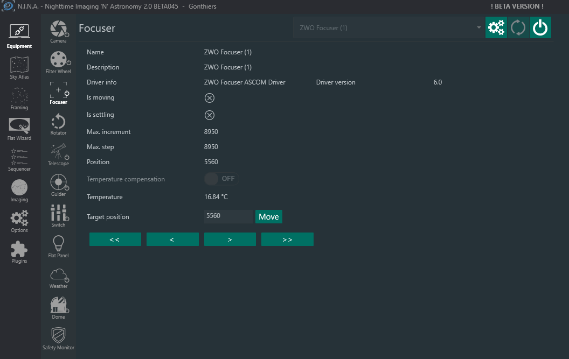Screen dimensions: 569x359
Task: Click the Position value 5560
Action: click(211, 162)
